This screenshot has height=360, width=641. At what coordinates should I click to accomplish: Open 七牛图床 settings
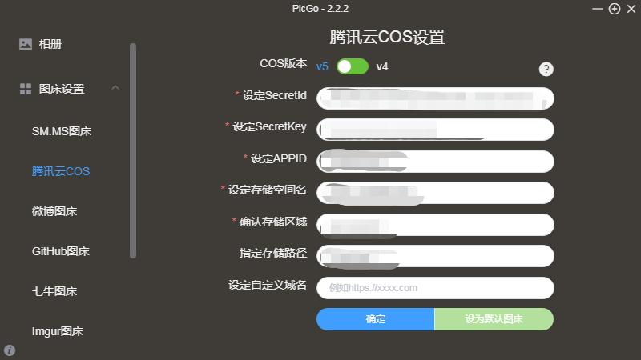pos(54,291)
